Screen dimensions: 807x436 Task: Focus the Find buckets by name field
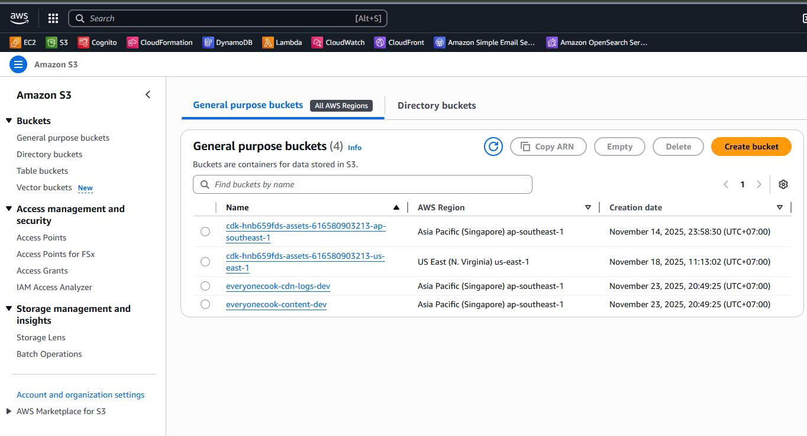point(363,184)
